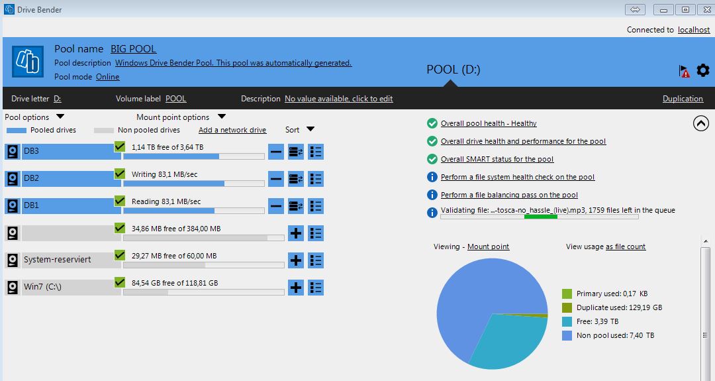
Task: Open the details list icon for the 384,00 MB drive
Action: pos(316,233)
